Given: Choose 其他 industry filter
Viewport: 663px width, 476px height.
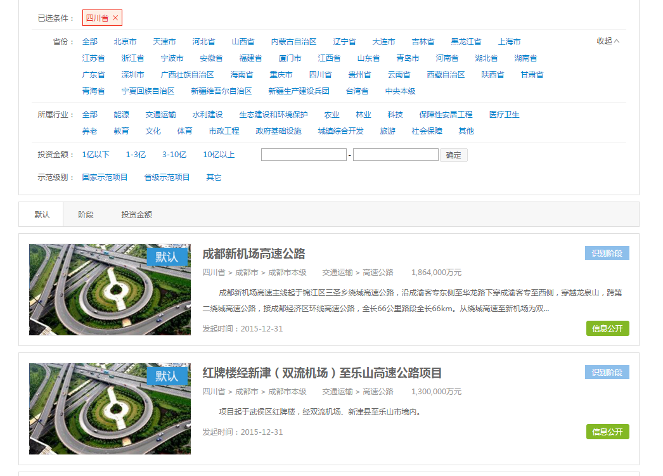Looking at the screenshot, I should point(467,131).
